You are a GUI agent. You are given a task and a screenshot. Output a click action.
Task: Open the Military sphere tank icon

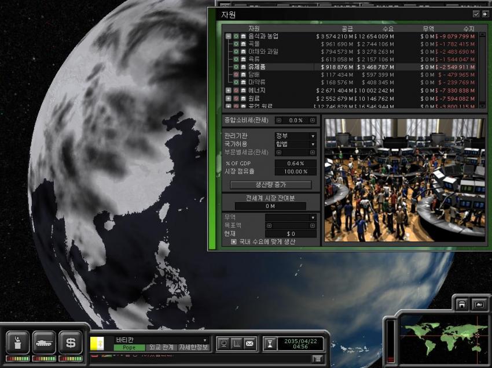click(x=44, y=343)
